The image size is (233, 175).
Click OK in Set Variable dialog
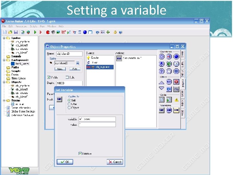pos(65,162)
